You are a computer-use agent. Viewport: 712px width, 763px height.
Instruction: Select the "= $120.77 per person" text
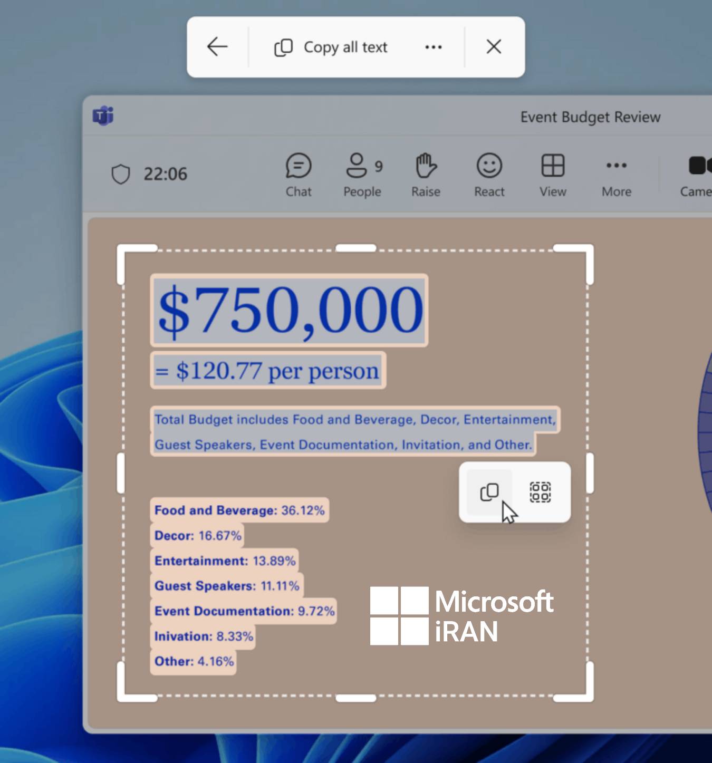(x=268, y=371)
